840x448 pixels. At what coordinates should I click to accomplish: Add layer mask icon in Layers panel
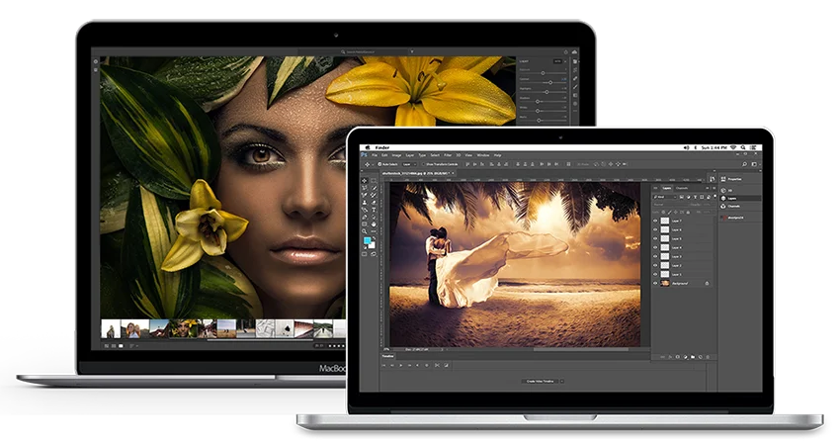pyautogui.click(x=678, y=357)
